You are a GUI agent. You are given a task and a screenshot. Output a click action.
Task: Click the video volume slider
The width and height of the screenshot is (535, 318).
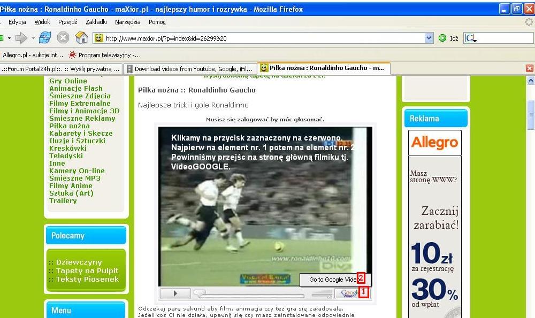tap(322, 294)
